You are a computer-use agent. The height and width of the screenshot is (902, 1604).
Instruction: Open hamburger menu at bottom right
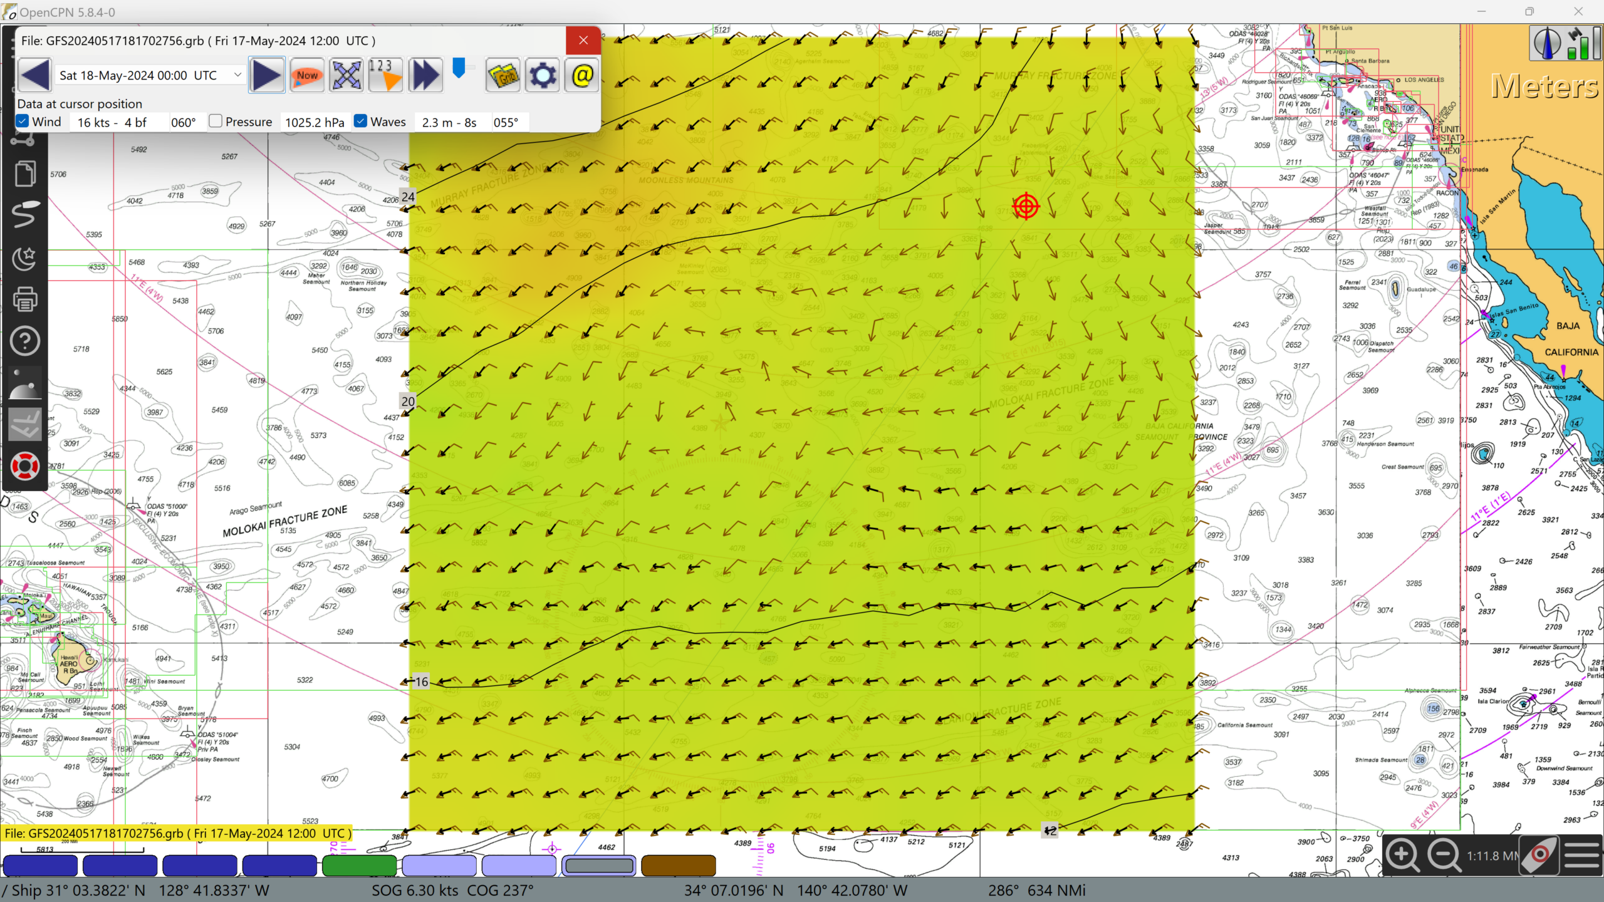pyautogui.click(x=1582, y=855)
